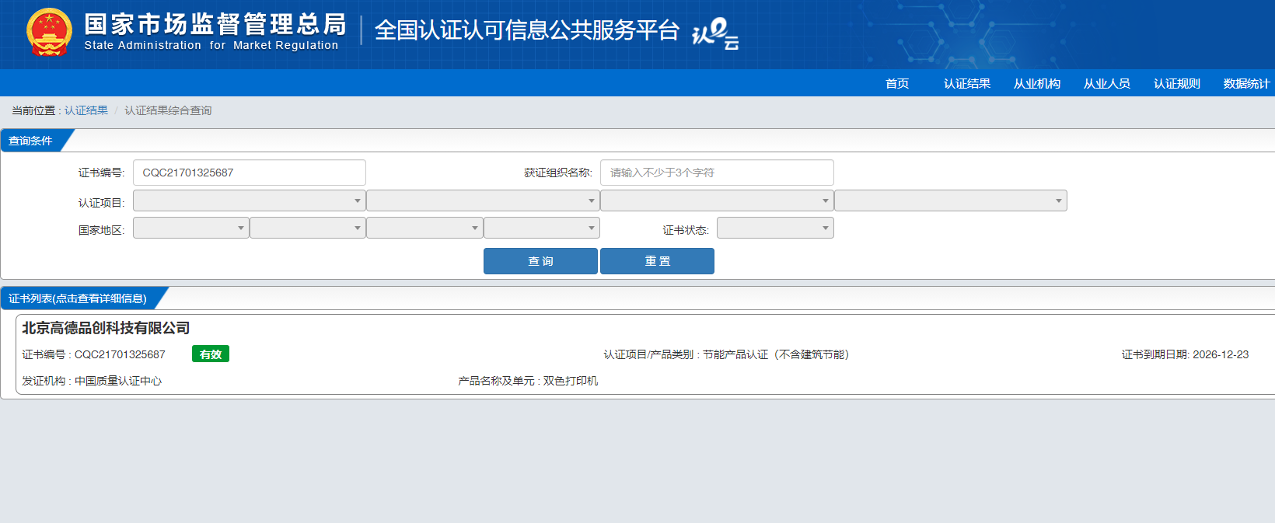Open the 认证规则 navigation menu
Viewport: 1275px width, 523px height.
[1177, 83]
